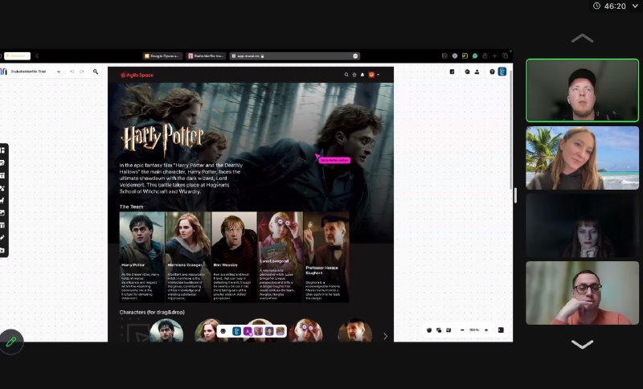Open the Mural search magnifier

[x=96, y=72]
